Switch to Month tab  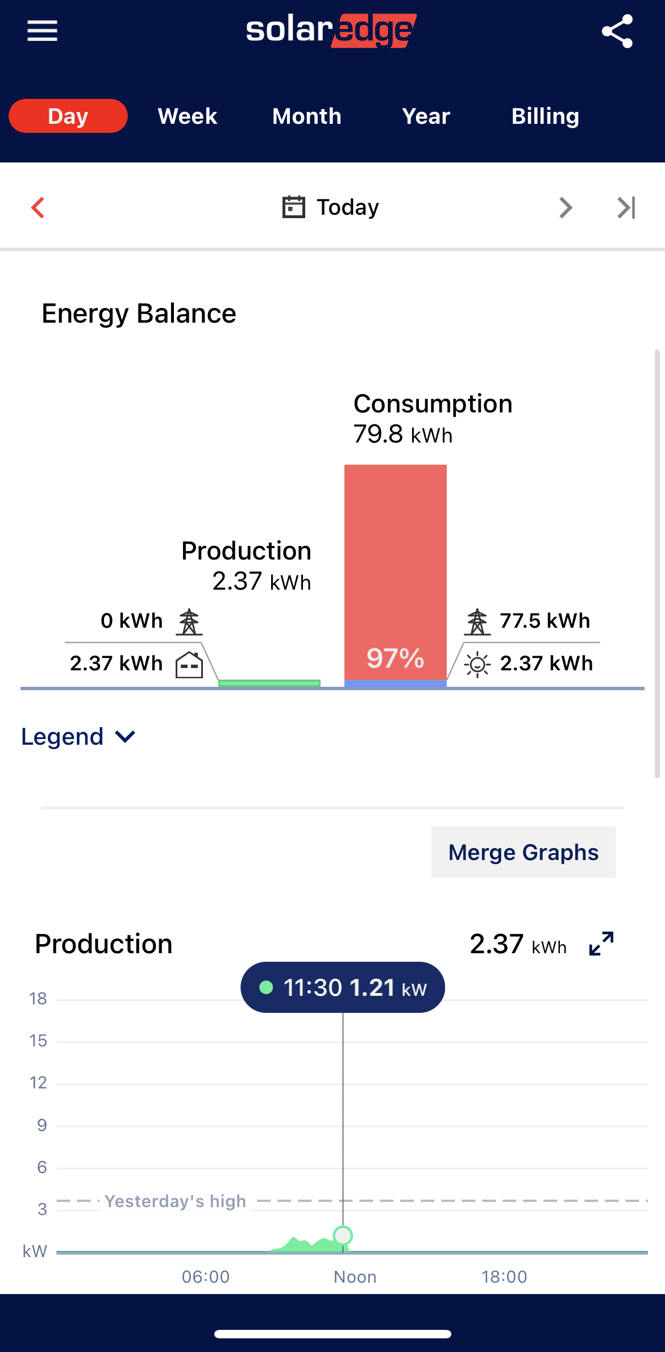click(x=307, y=116)
